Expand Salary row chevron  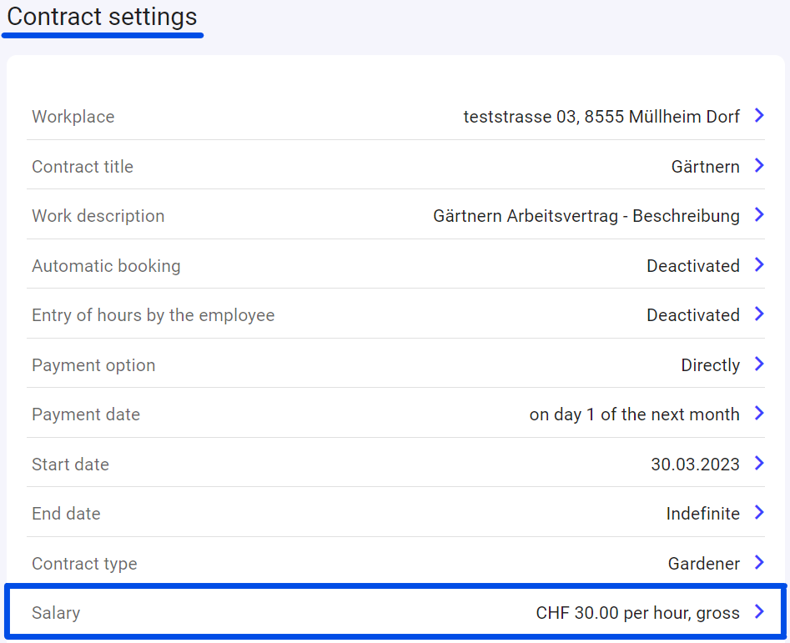(x=759, y=611)
